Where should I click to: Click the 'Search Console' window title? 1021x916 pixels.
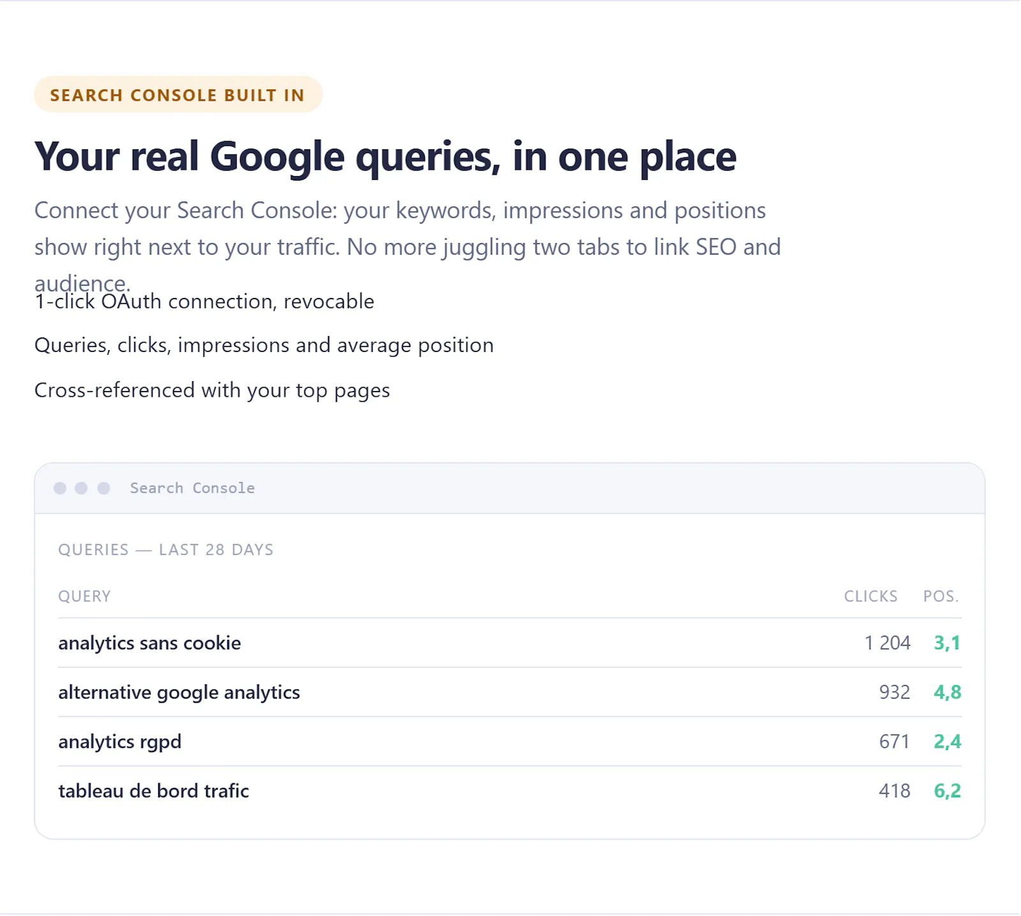coord(192,488)
